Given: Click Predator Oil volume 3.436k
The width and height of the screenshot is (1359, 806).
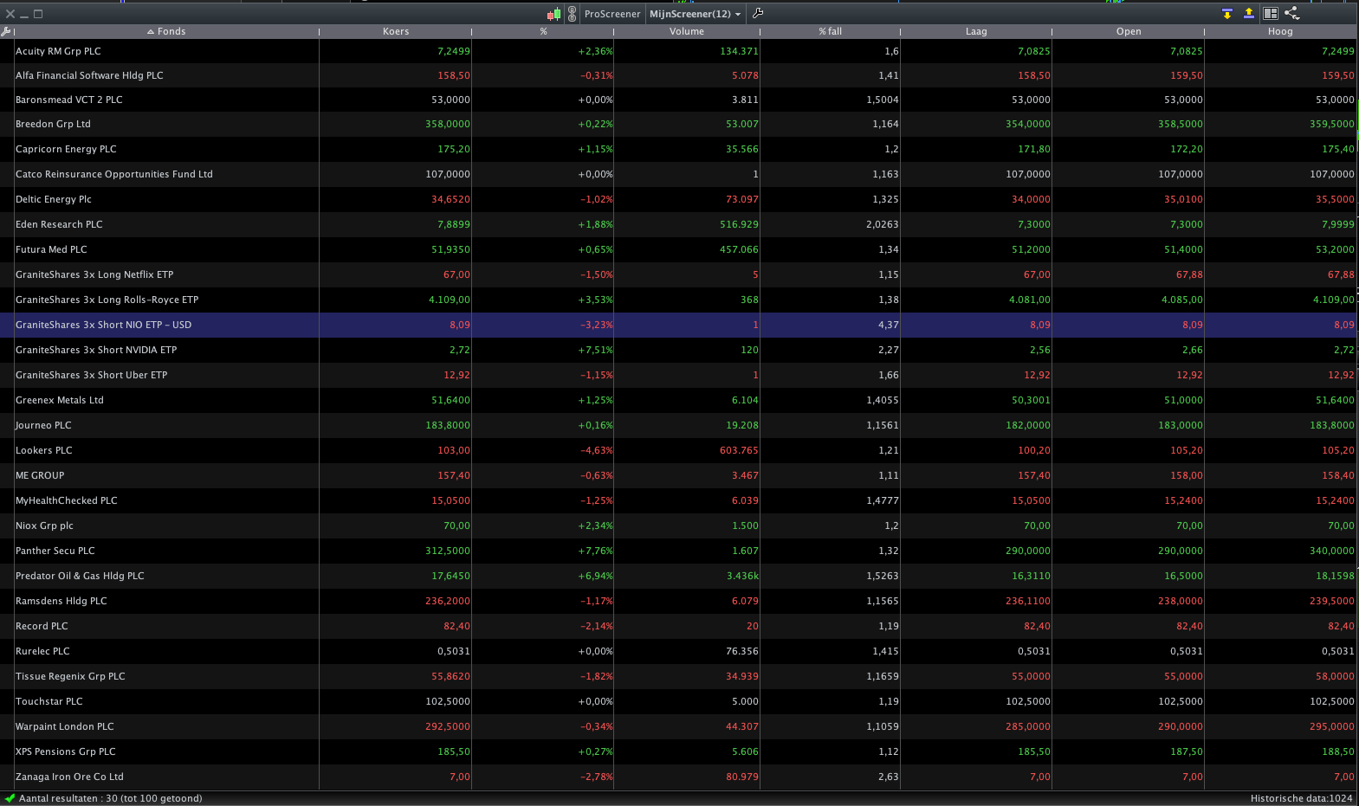Looking at the screenshot, I should click(742, 576).
